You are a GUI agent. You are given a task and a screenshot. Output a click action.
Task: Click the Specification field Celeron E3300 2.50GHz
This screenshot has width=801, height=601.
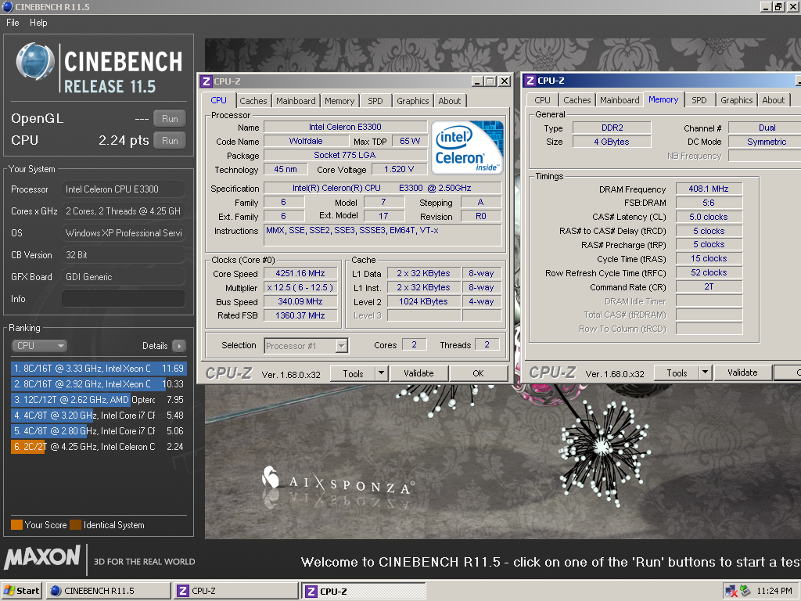pyautogui.click(x=383, y=188)
